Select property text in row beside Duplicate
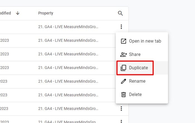The image size is (195, 123). (68, 68)
